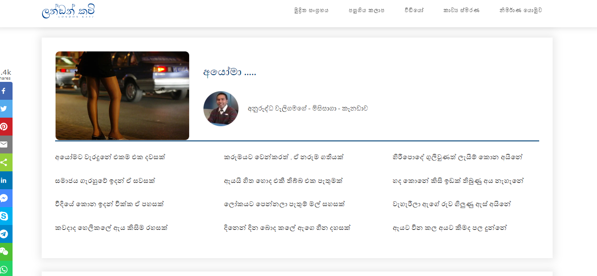This screenshot has width=597, height=276.
Task: Share this page on Twitter
Action: [x=6, y=109]
